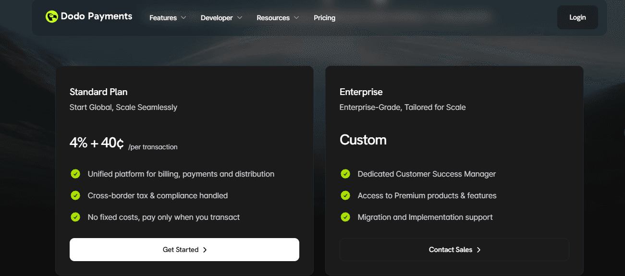Click check icon beside No fixed costs
This screenshot has height=276, width=625.
tap(75, 217)
